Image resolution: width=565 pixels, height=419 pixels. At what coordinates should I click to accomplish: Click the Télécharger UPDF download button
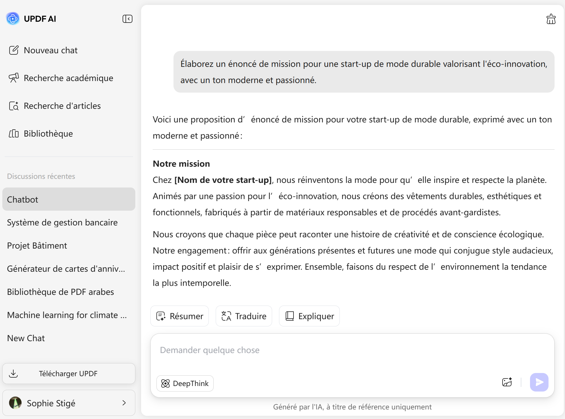[x=69, y=374]
